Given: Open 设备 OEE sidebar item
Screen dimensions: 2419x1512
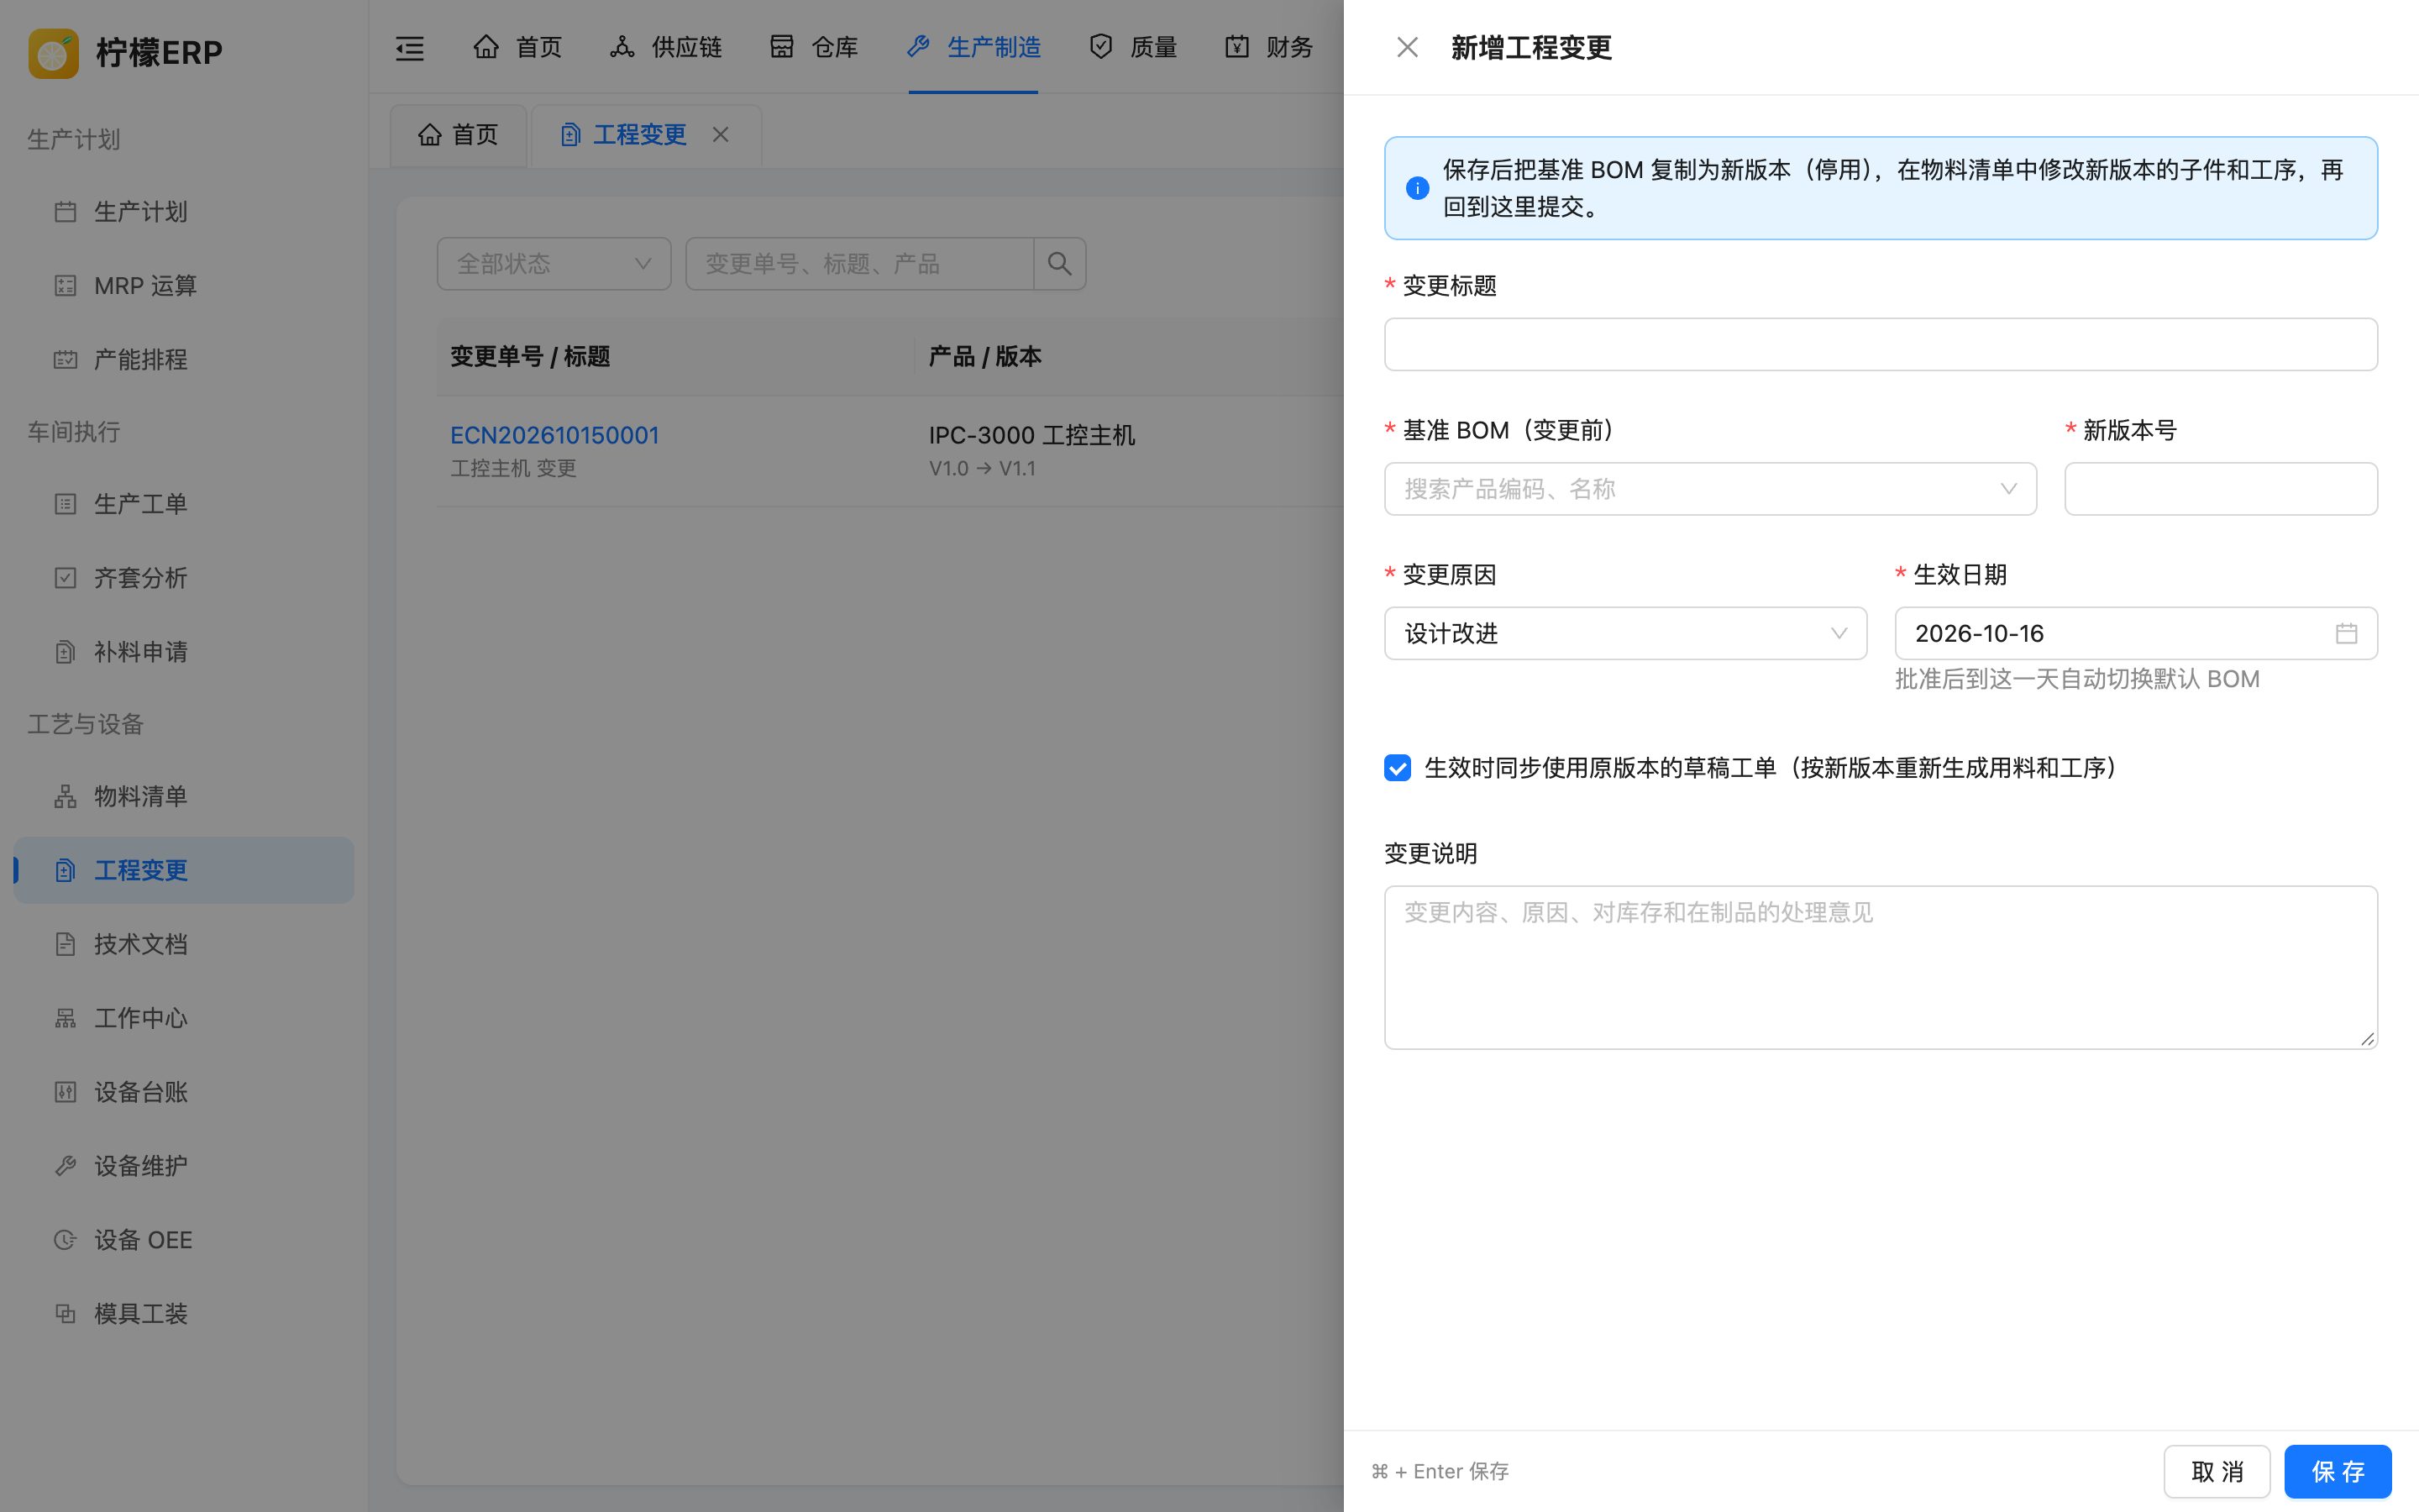Looking at the screenshot, I should click(x=184, y=1240).
